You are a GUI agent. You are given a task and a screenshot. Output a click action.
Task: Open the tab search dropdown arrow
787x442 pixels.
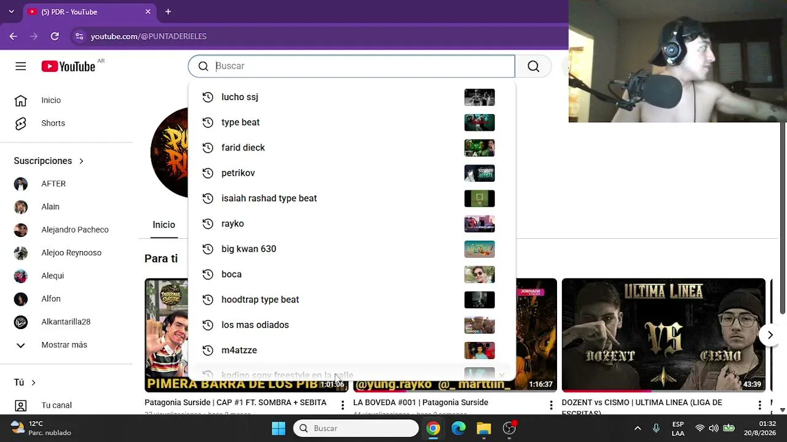(11, 12)
